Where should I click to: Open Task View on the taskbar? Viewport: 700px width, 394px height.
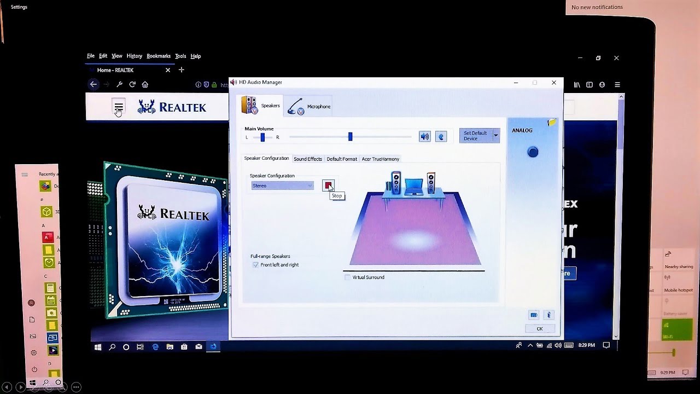141,347
